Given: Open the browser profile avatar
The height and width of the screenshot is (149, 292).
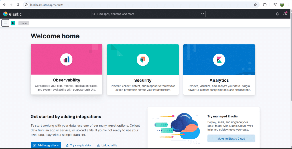Looking at the screenshot, I should (282, 5).
